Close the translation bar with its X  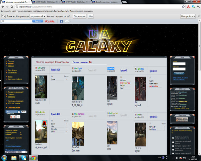coord(199,16)
